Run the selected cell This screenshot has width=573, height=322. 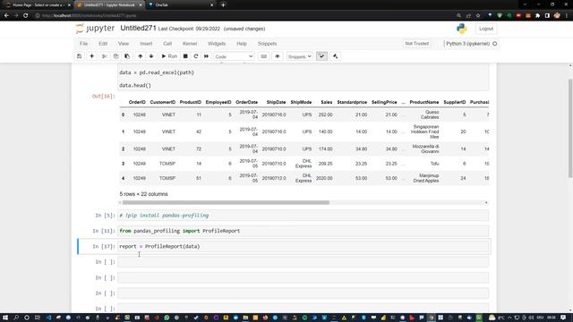[169, 56]
